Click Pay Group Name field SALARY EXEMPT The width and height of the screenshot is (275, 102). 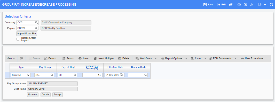(52, 84)
